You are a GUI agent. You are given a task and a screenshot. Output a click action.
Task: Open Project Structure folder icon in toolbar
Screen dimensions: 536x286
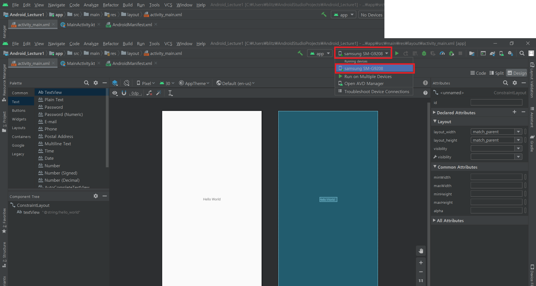point(472,53)
